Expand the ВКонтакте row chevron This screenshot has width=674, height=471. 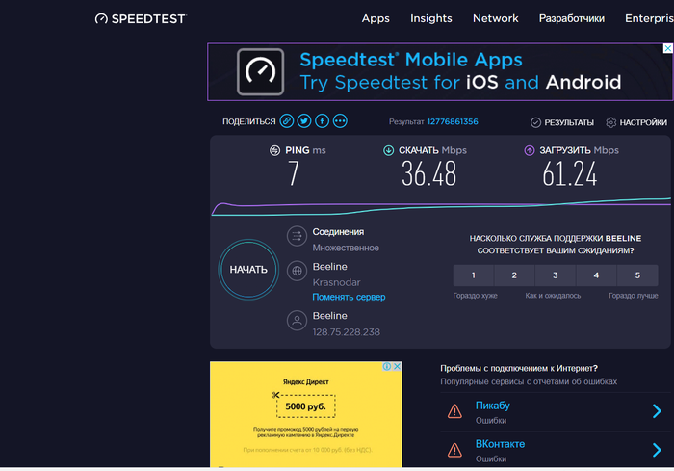657,450
